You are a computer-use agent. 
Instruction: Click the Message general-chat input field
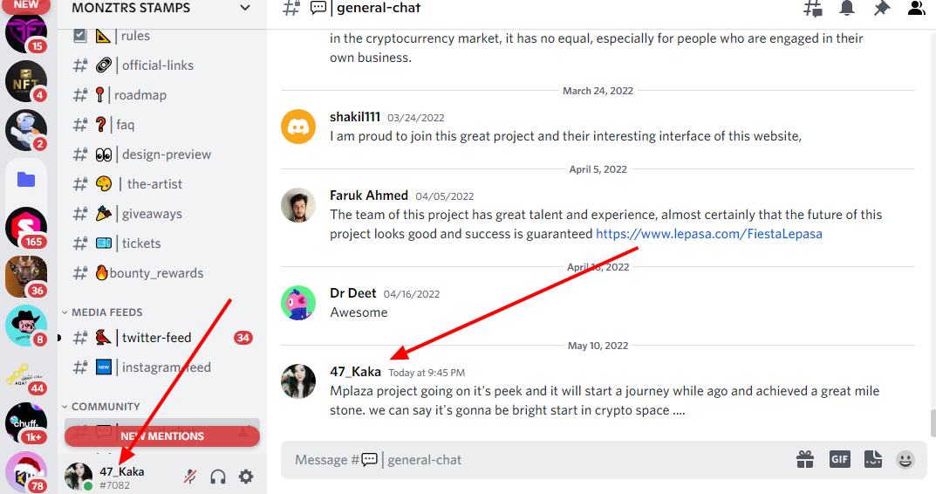point(537,460)
